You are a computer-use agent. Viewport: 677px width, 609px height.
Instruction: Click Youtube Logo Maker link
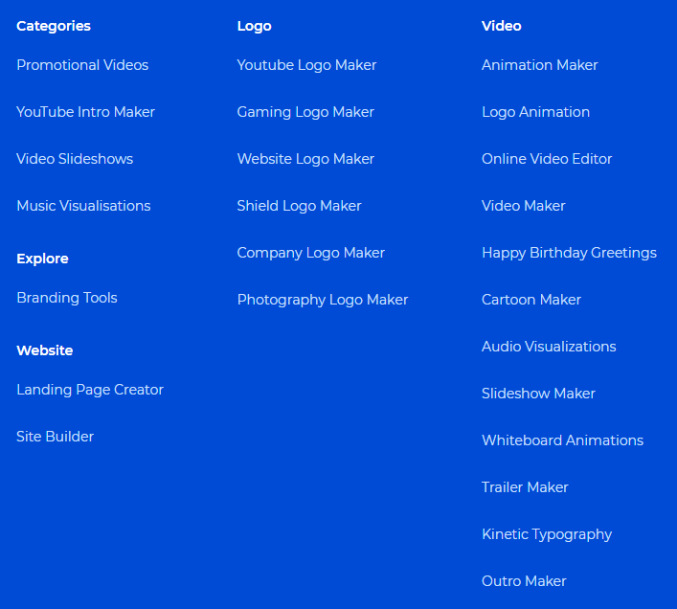point(306,65)
